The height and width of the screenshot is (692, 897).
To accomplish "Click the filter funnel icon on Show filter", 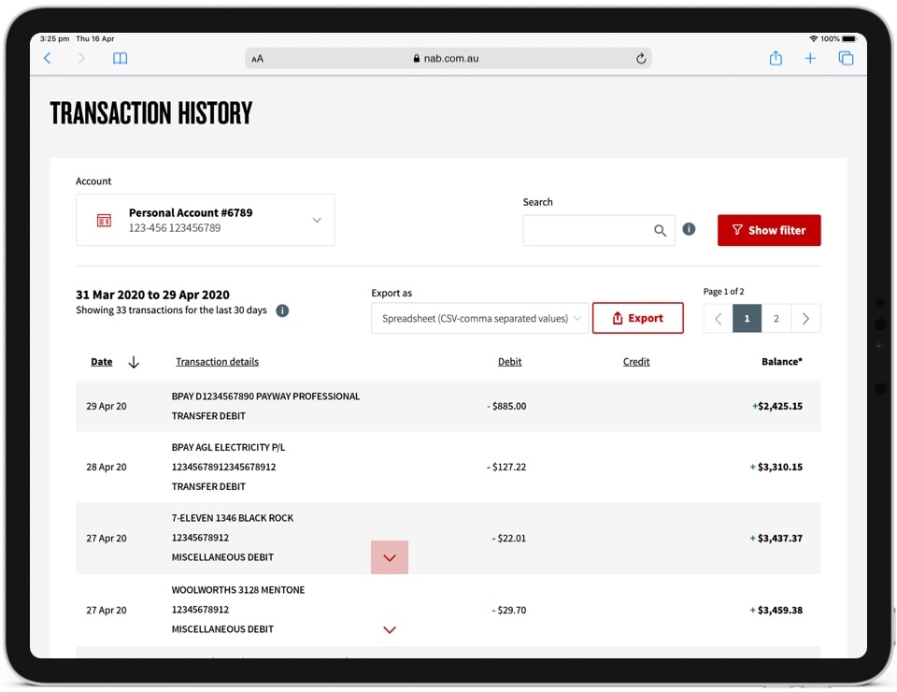I will 738,230.
